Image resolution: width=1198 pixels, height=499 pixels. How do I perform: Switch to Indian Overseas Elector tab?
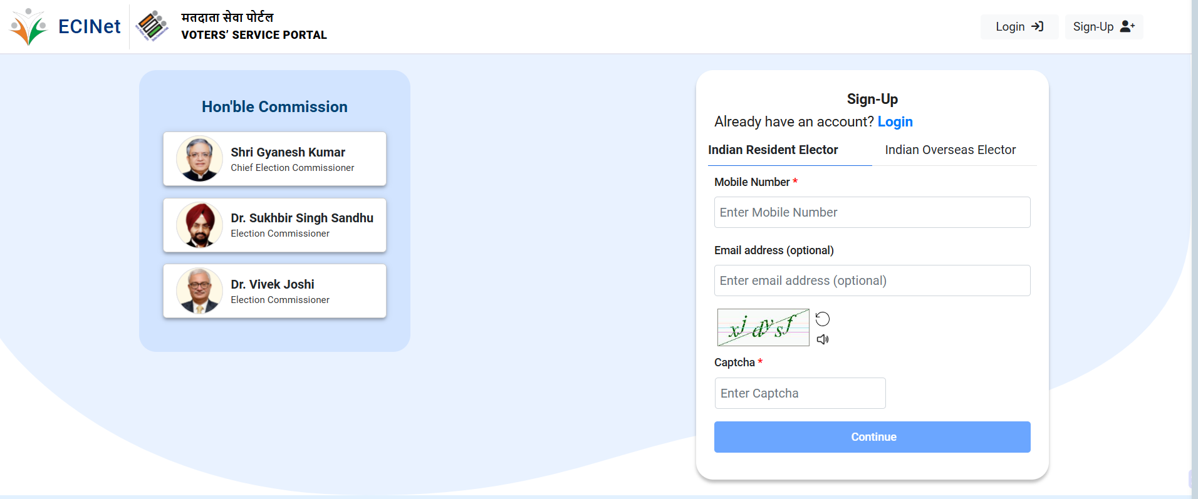click(950, 150)
